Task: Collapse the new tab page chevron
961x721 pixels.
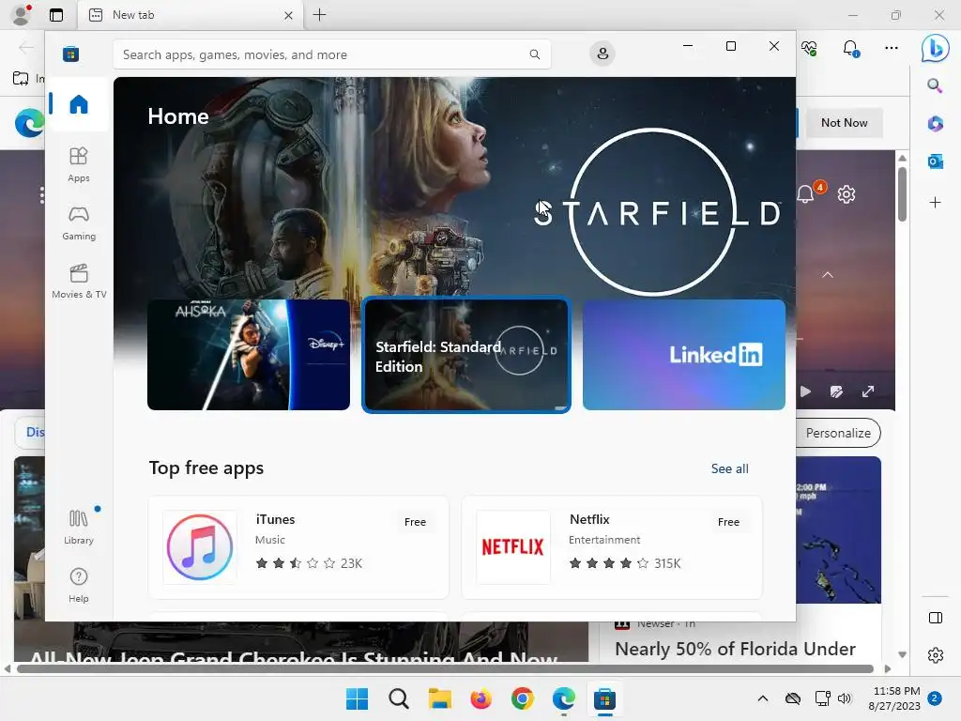Action: click(x=828, y=275)
